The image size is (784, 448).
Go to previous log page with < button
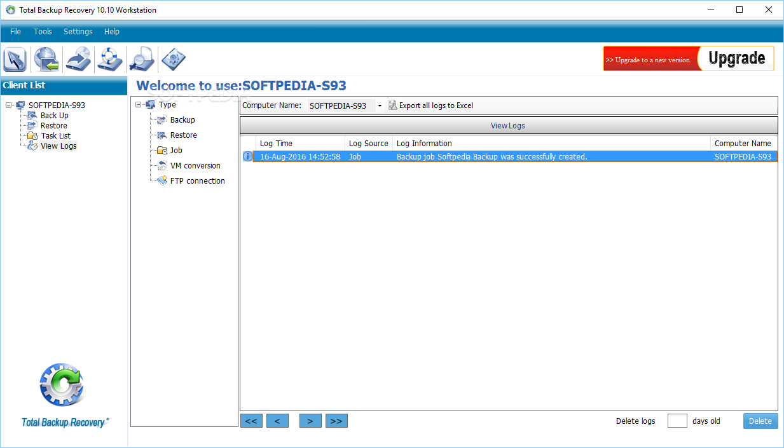277,421
